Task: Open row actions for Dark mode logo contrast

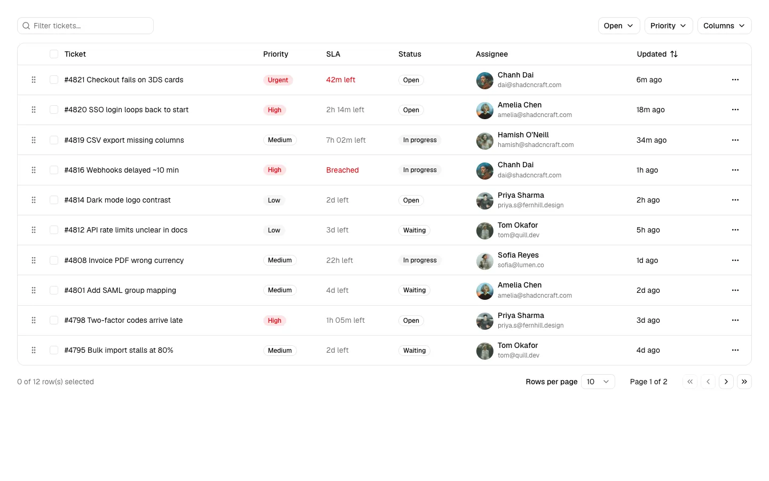Action: point(735,200)
